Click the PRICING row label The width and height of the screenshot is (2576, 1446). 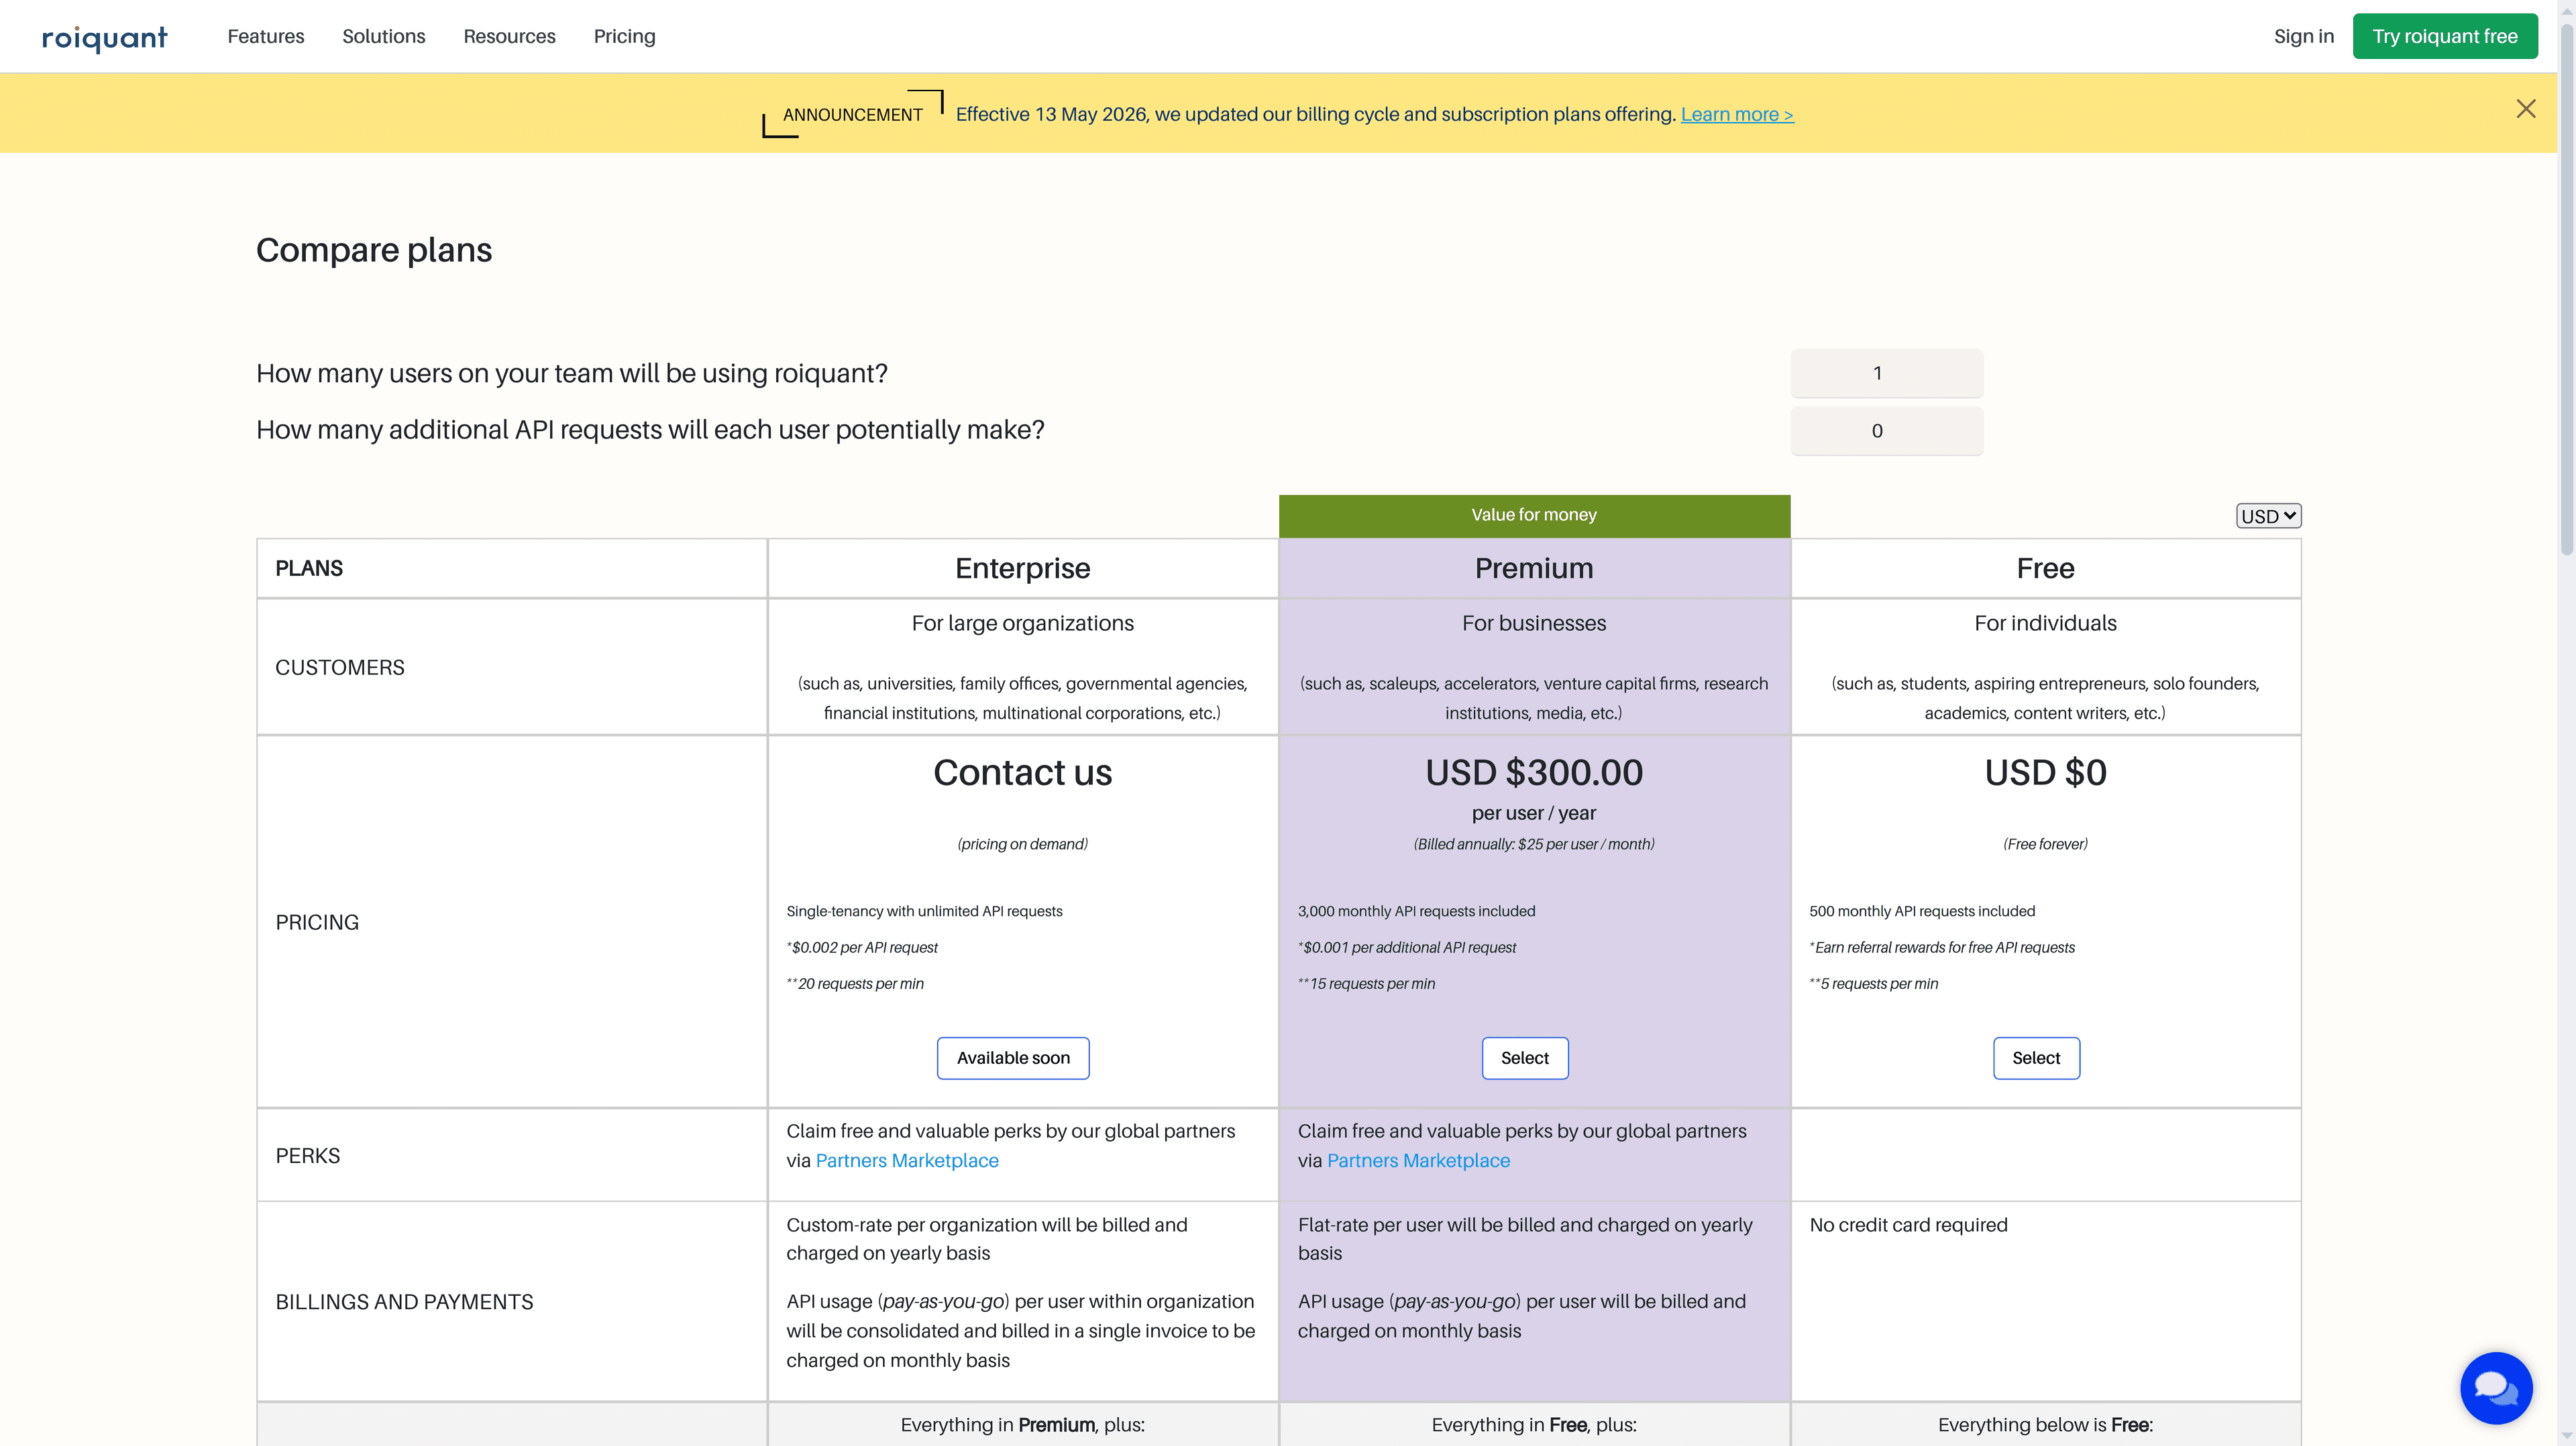coord(317,922)
